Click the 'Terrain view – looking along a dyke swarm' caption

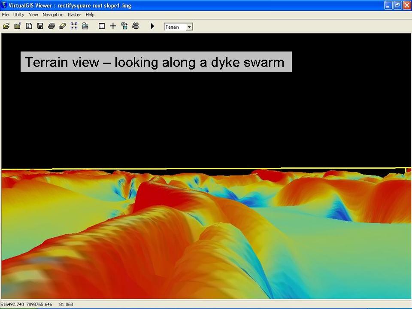coord(156,62)
